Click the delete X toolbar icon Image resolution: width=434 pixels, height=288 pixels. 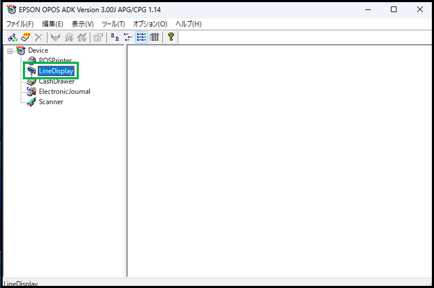pos(38,37)
